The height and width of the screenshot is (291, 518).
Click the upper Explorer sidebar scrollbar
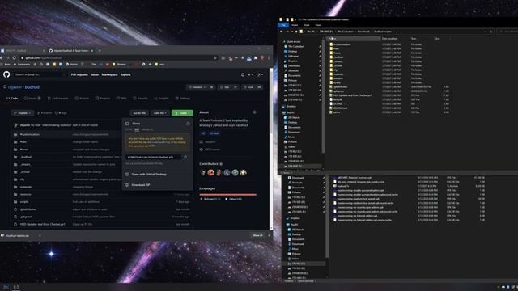[x=323, y=95]
